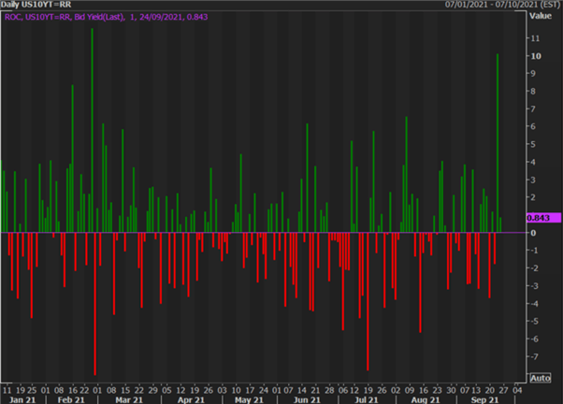The height and width of the screenshot is (404, 563).
Task: Click the Jan 21 month label
Action: (x=22, y=399)
